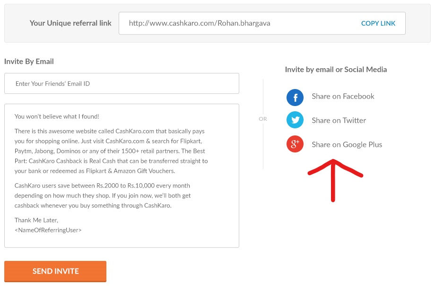Screen dimensions: 435x286
Task: Click the NameOfReferringUser placeholder text
Action: [48, 230]
